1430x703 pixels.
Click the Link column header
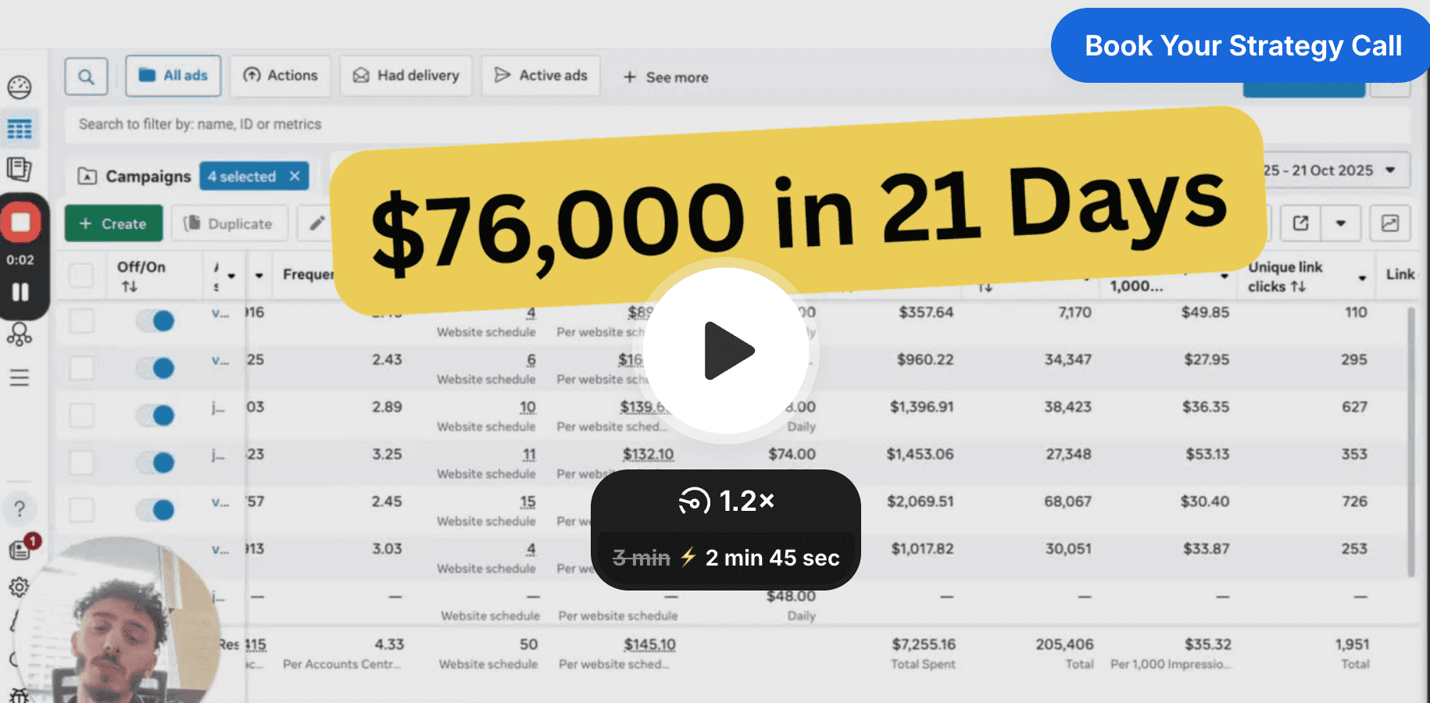1400,274
